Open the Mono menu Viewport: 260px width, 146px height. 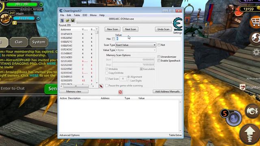[x=93, y=15]
